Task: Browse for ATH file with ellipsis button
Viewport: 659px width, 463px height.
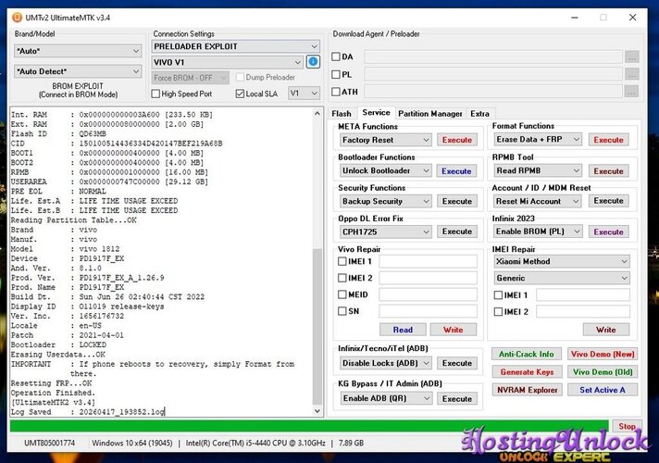Action: click(631, 92)
